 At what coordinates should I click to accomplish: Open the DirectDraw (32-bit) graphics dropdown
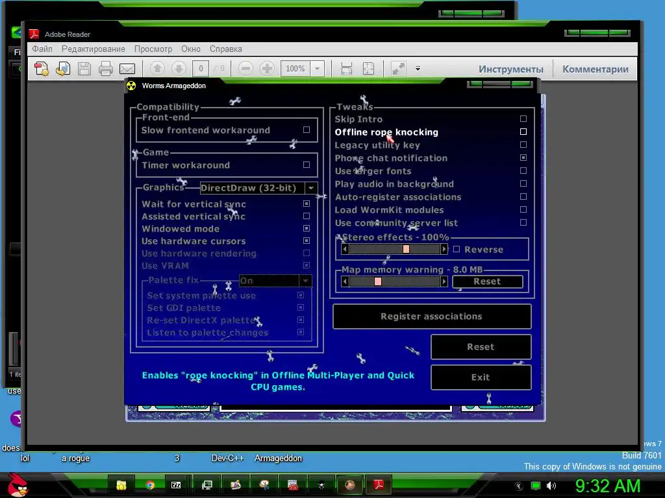[x=311, y=187]
